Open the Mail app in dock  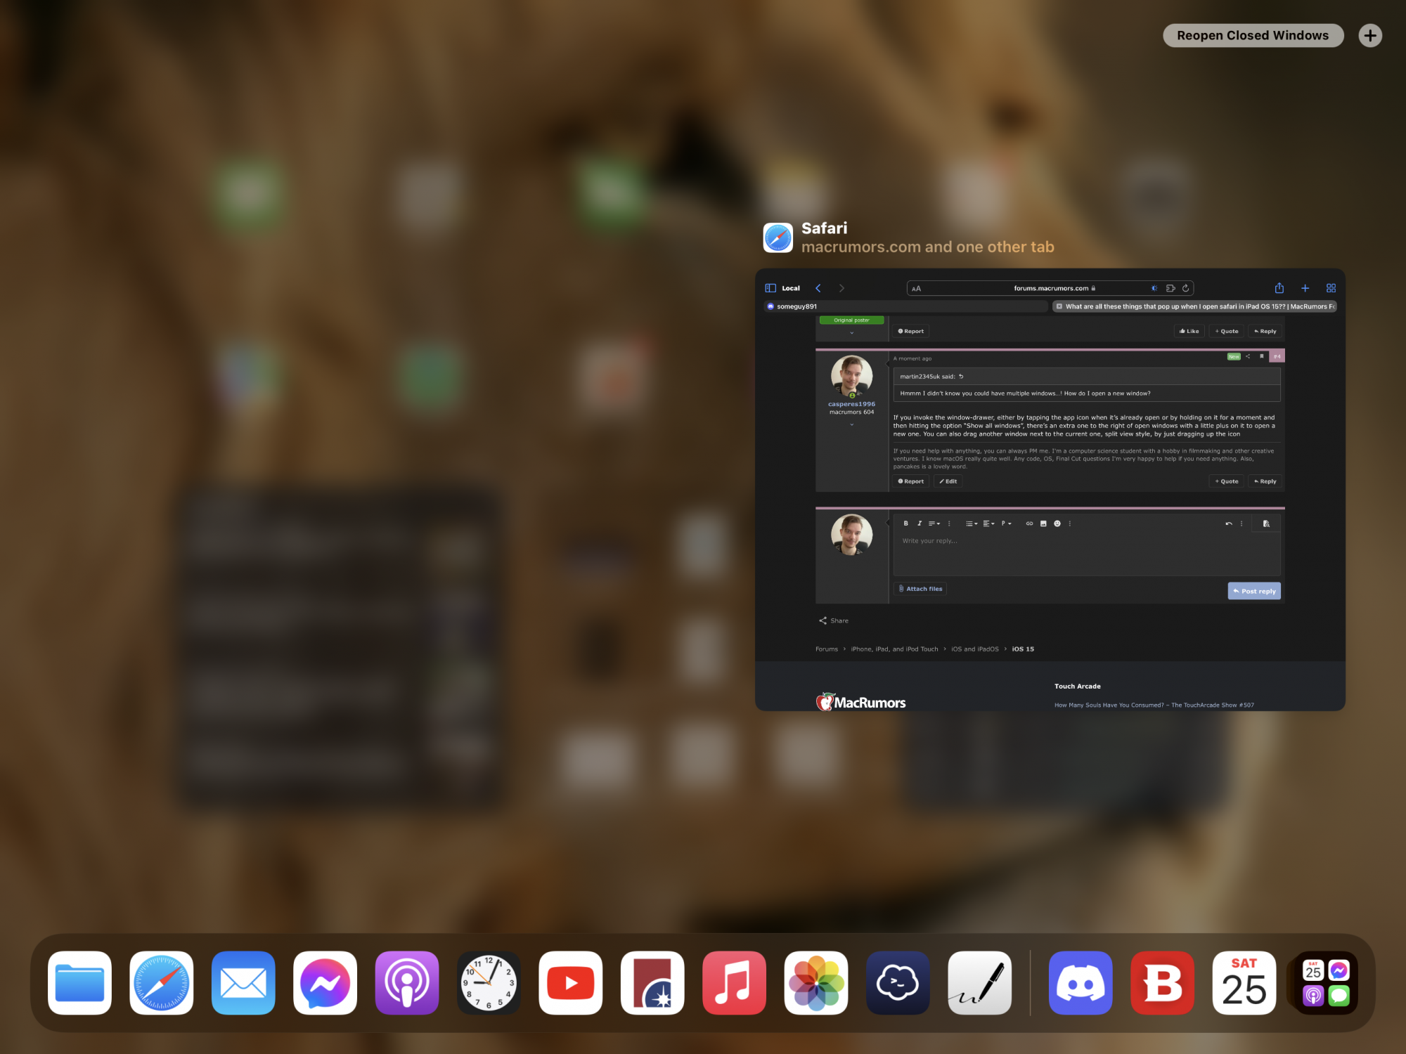[243, 982]
